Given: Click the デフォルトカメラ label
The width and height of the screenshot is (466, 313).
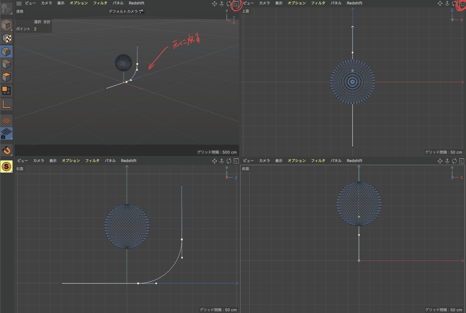Looking at the screenshot, I should (123, 12).
